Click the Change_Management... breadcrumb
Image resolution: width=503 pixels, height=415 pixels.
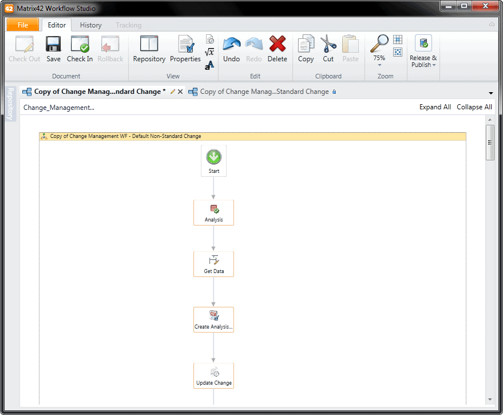[x=59, y=108]
